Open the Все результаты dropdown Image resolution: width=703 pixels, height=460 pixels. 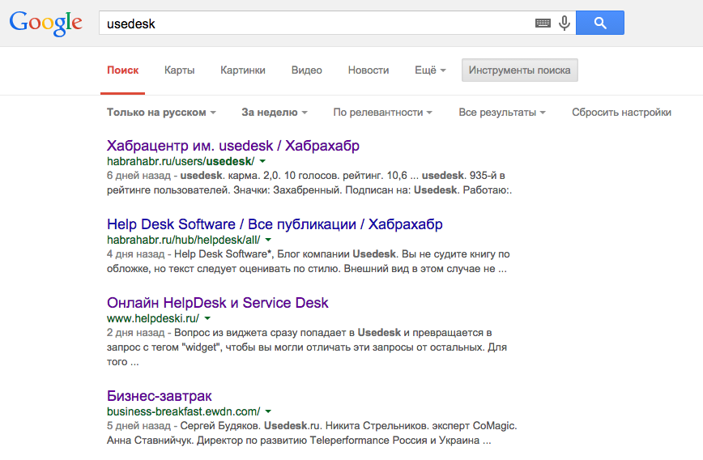coord(501,113)
